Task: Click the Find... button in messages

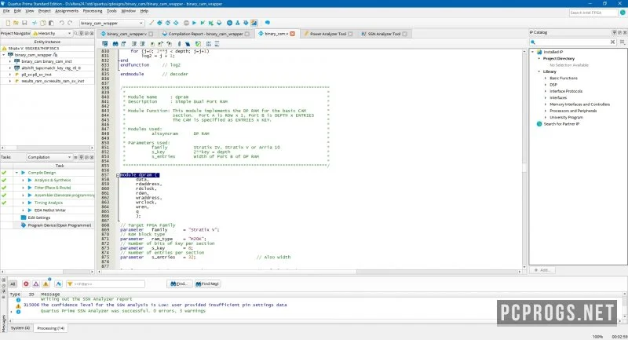Action: pos(179,284)
